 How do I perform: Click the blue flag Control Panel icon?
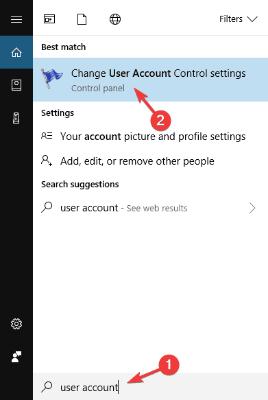tap(51, 78)
